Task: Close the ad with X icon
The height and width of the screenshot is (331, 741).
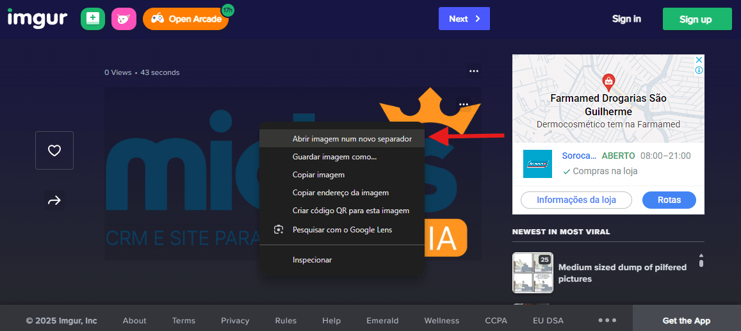Action: 699,60
